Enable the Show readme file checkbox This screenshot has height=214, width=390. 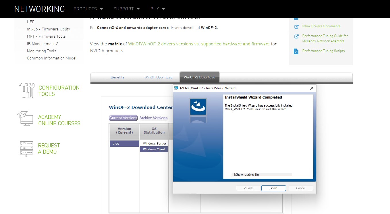233,175
